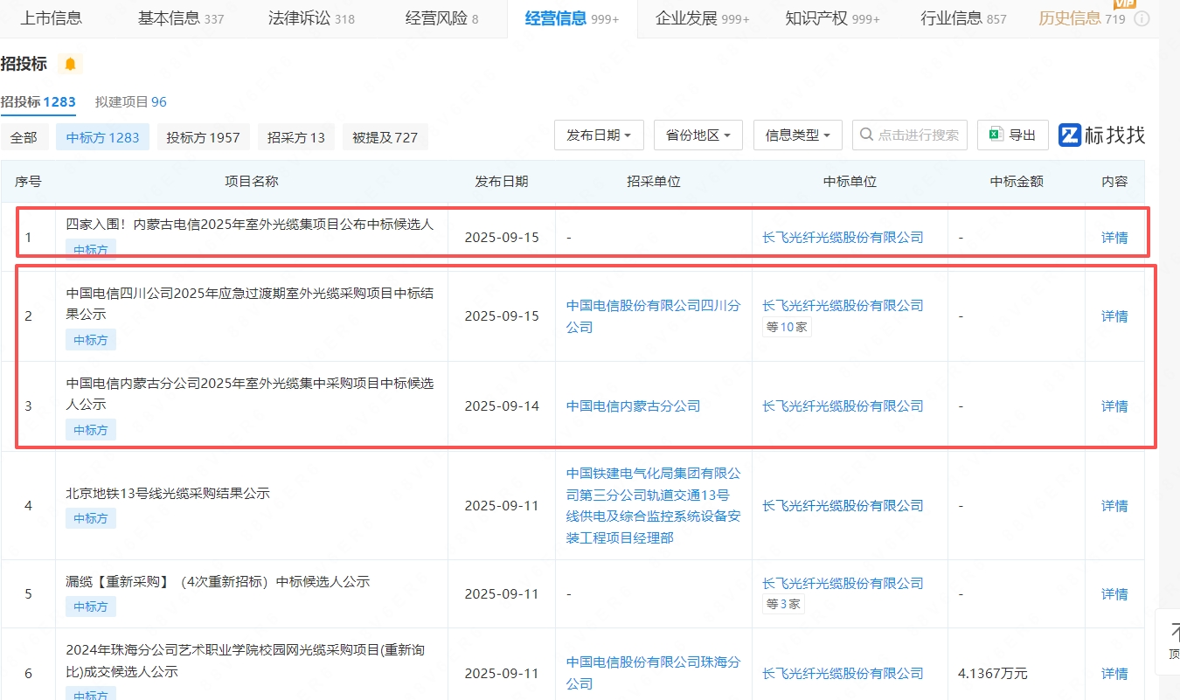
Task: Click 长飞光纤光缆股份有限公司 in row 6
Action: coord(843,674)
